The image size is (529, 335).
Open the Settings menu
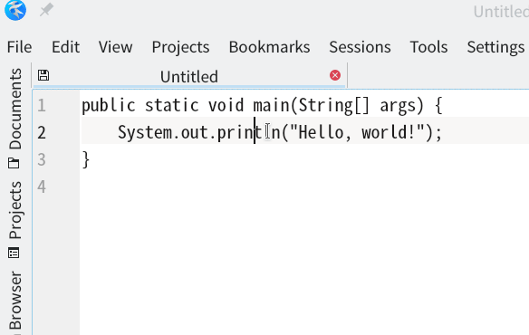(x=495, y=47)
